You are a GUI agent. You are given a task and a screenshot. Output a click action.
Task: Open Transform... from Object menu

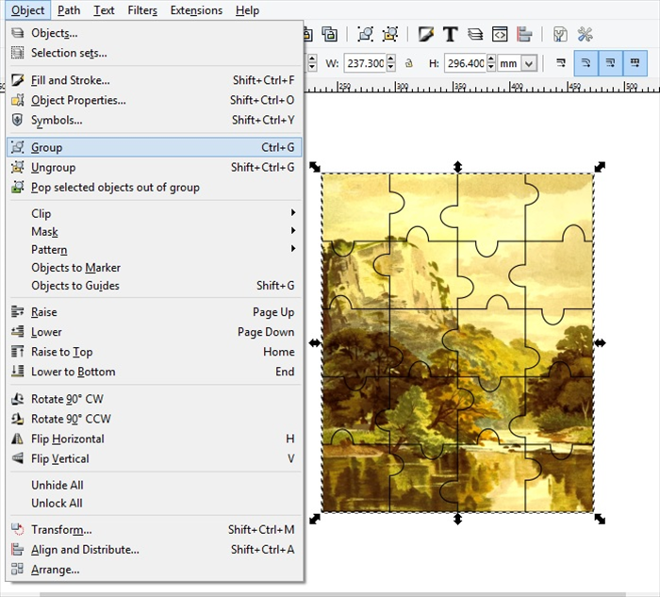[154, 530]
